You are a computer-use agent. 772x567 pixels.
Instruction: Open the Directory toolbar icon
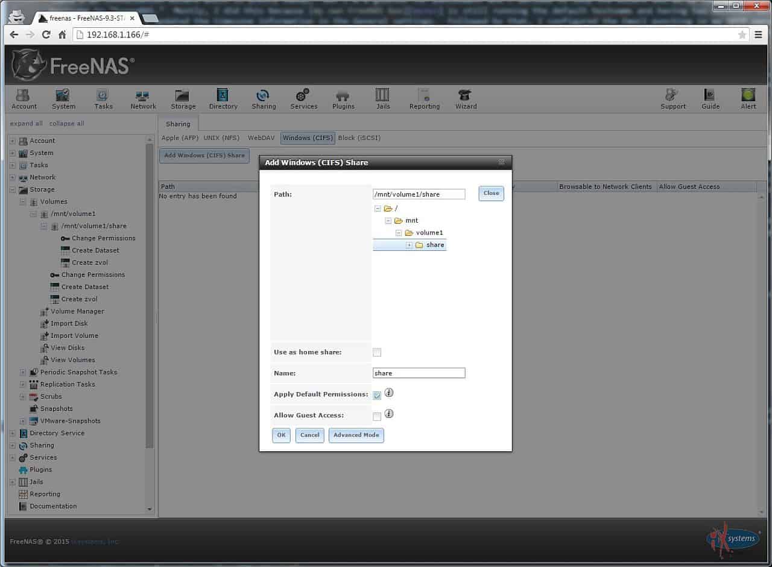tap(223, 99)
